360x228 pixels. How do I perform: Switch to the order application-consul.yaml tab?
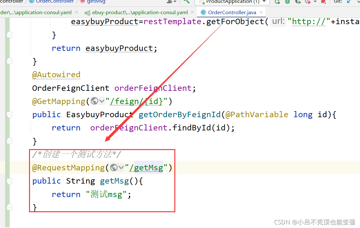coord(35,12)
